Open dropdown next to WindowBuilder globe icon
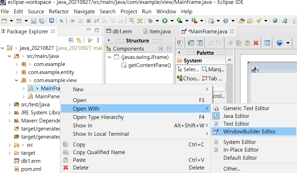 288,43
